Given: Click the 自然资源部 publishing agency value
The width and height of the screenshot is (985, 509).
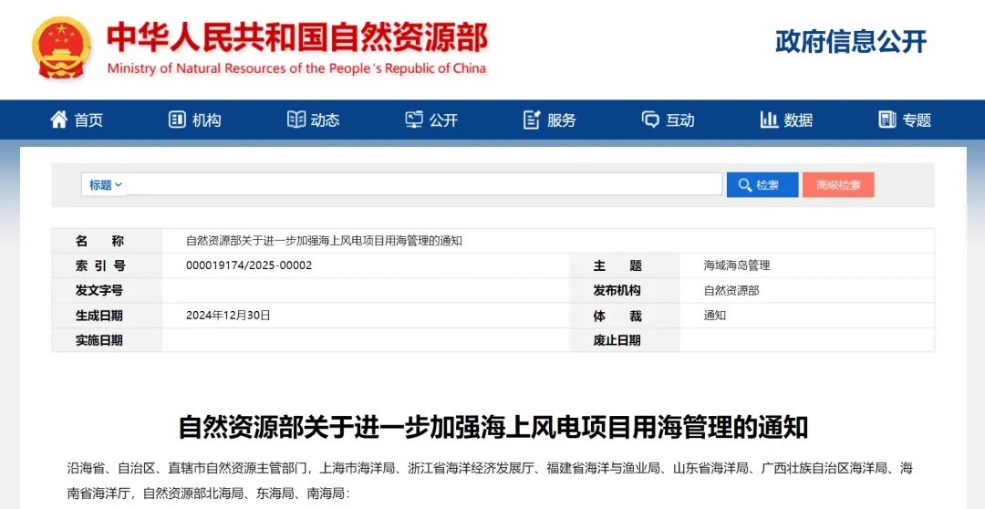Looking at the screenshot, I should coord(731,290).
